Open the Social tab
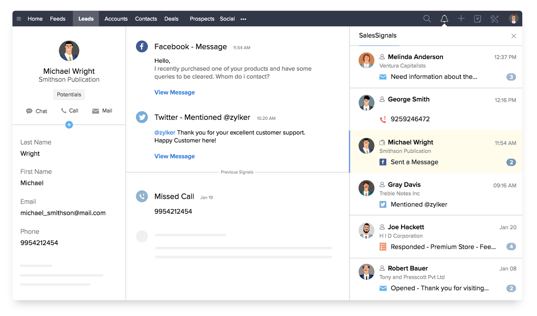The image size is (537, 316). pyautogui.click(x=227, y=19)
